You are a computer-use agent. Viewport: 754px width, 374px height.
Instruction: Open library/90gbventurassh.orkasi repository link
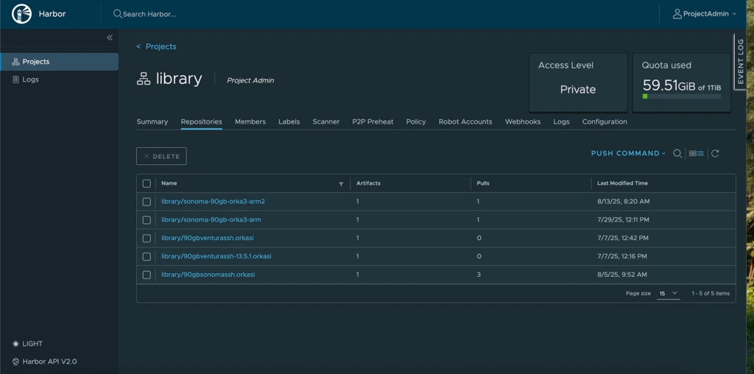click(208, 238)
